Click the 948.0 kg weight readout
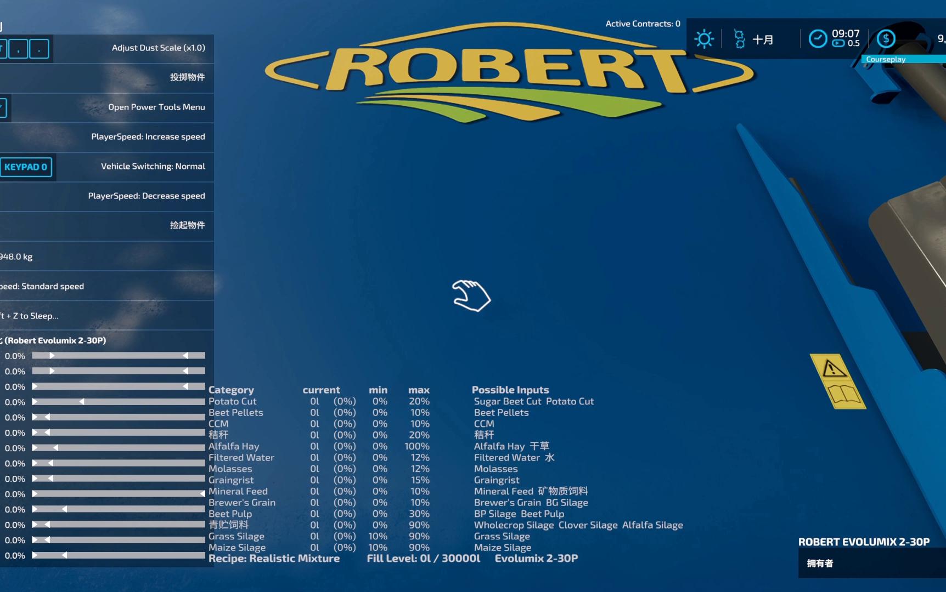946x592 pixels. 16,257
